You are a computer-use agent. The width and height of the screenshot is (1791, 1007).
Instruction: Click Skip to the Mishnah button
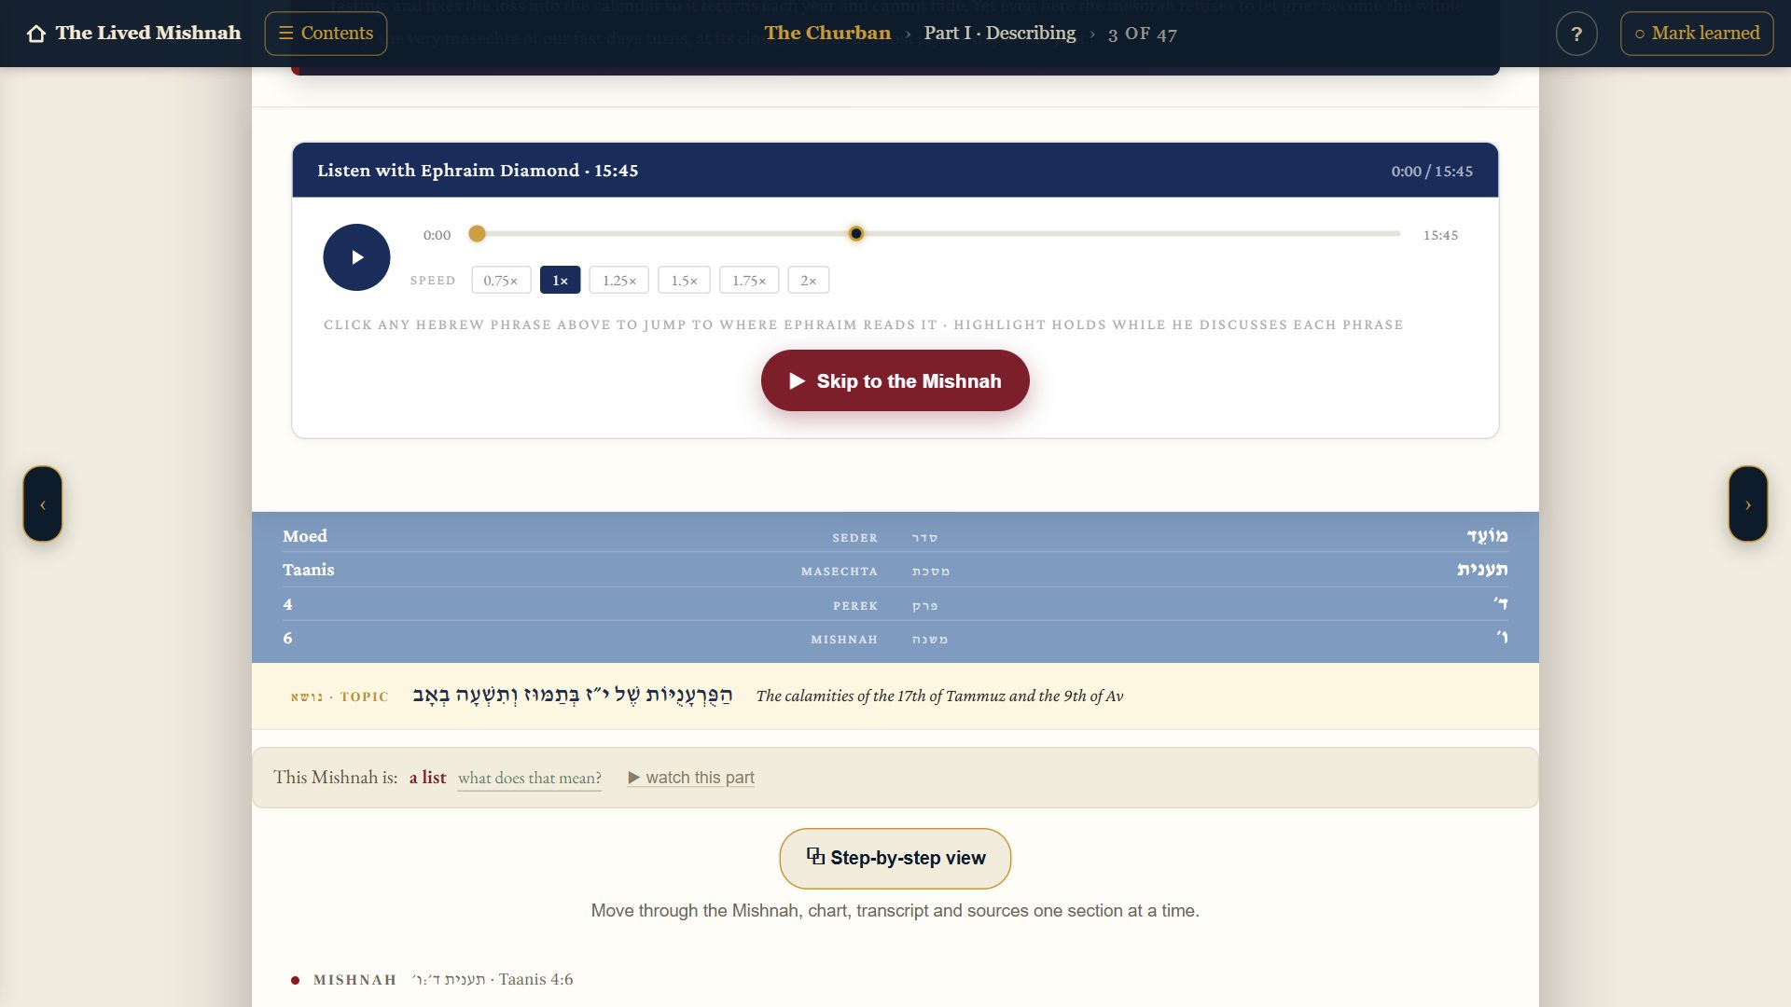(895, 380)
